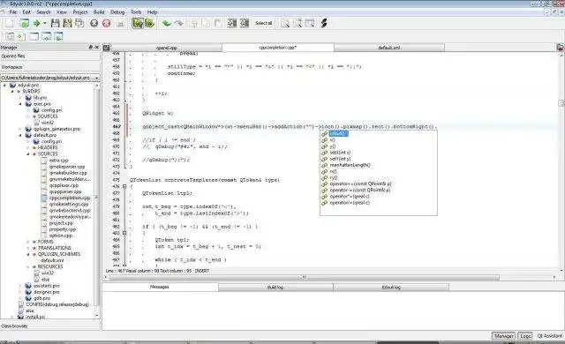This screenshot has width=565, height=344.
Task: Collapse the QPLUGIN_SCHEMES tree node
Action: (28, 254)
